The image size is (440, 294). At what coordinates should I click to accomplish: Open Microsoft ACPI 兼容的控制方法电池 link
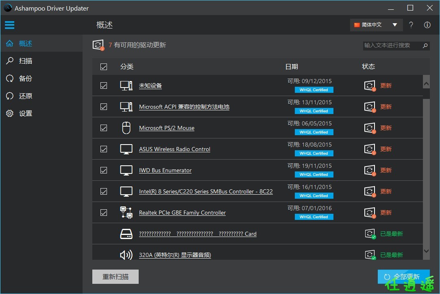[184, 107]
